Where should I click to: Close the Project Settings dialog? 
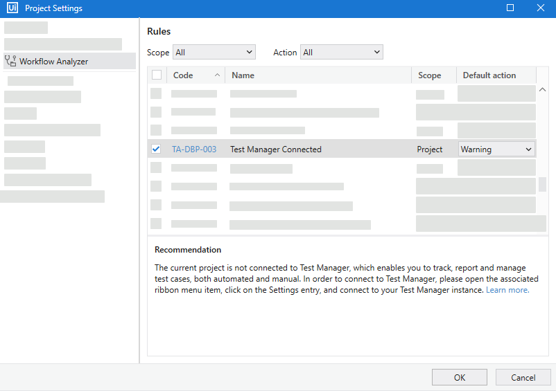click(x=541, y=8)
